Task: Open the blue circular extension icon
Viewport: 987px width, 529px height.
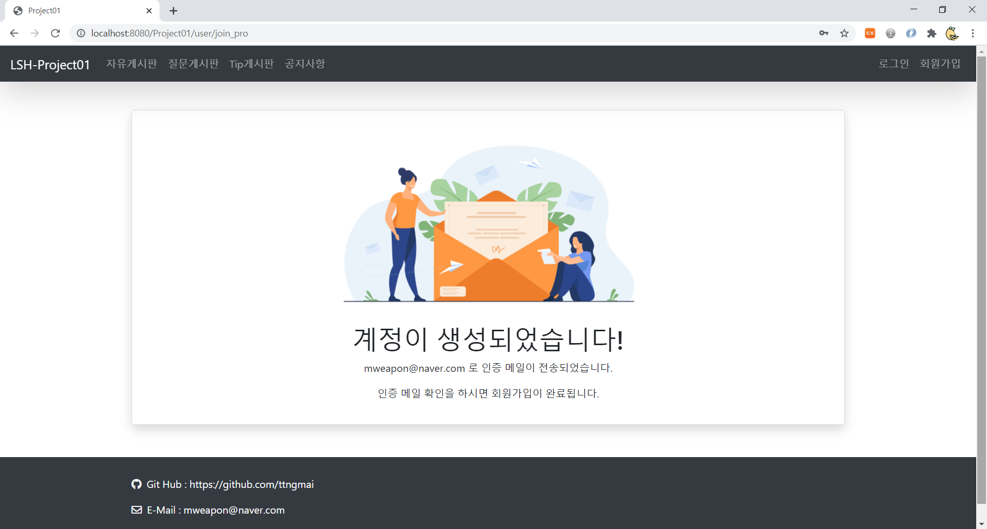Action: tap(911, 33)
